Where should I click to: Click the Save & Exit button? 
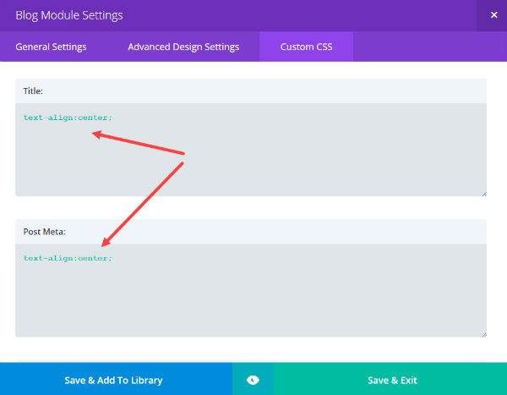390,379
